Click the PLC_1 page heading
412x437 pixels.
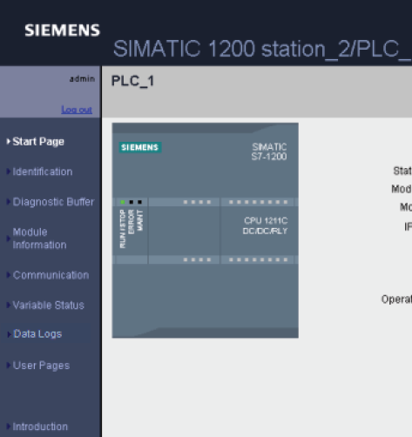click(x=132, y=81)
